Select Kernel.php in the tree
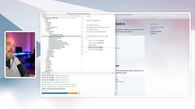Viewport: 195px width, 109px height. (50, 56)
